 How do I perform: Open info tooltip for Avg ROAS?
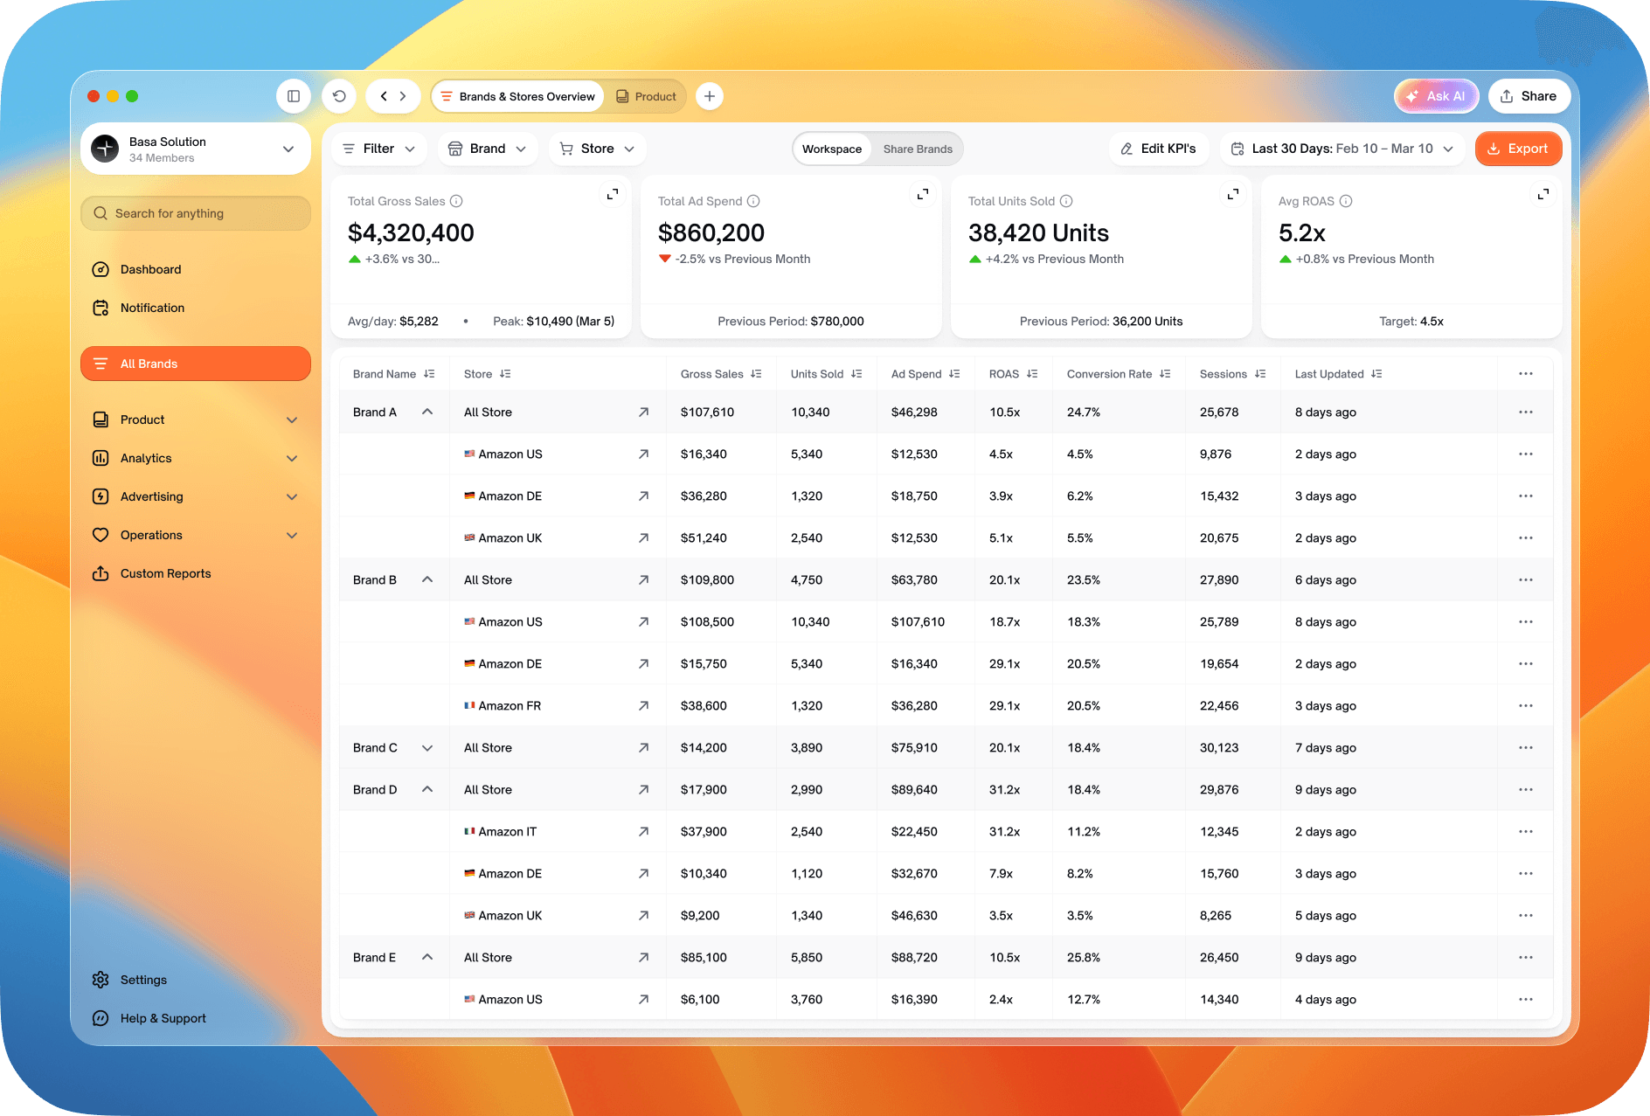click(x=1346, y=201)
